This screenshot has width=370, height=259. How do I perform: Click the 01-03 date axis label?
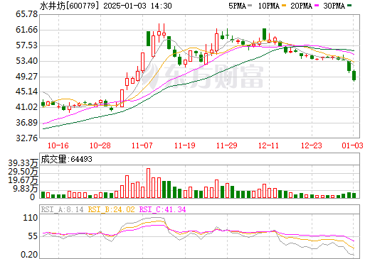pyautogui.click(x=352, y=145)
